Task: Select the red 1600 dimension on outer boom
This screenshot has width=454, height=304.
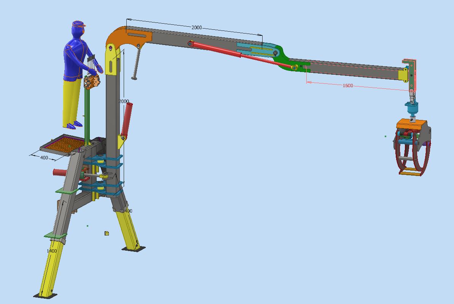Action: pos(347,85)
